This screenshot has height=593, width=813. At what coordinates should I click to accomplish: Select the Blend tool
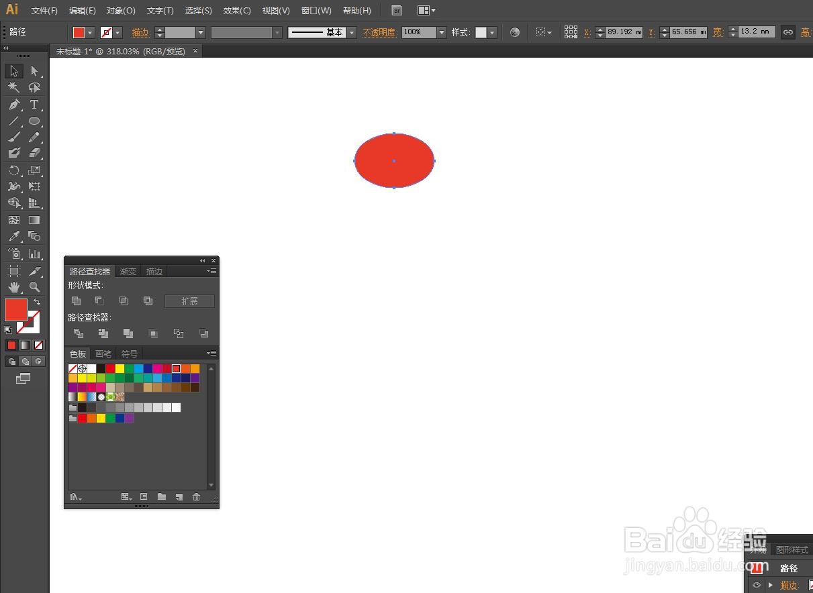[x=34, y=236]
